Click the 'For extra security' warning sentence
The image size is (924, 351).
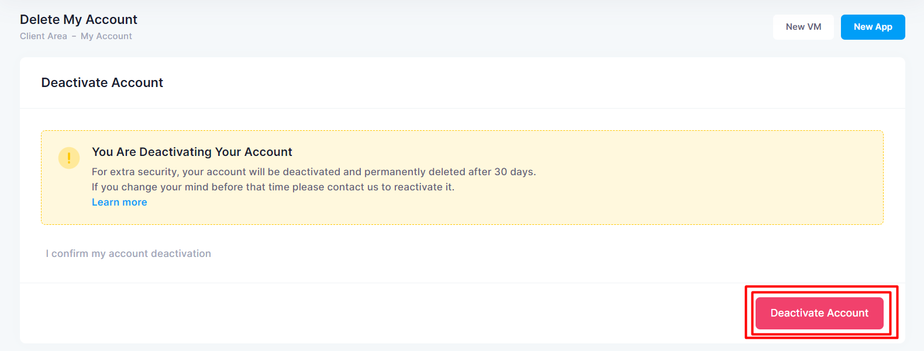point(313,172)
